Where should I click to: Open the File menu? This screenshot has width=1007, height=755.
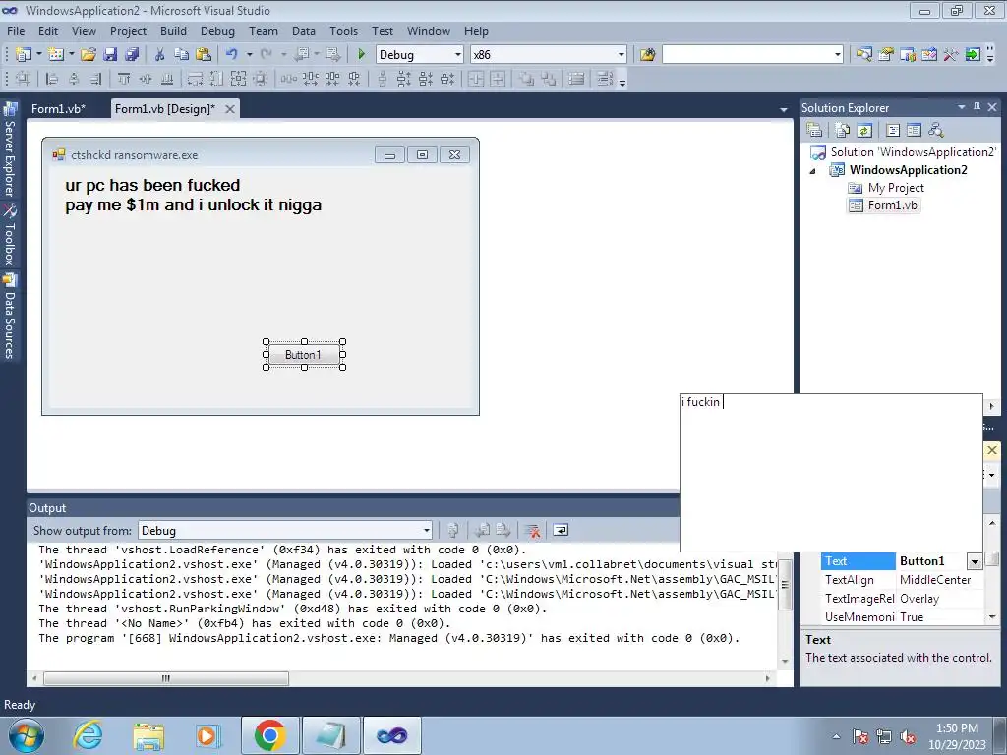point(16,30)
